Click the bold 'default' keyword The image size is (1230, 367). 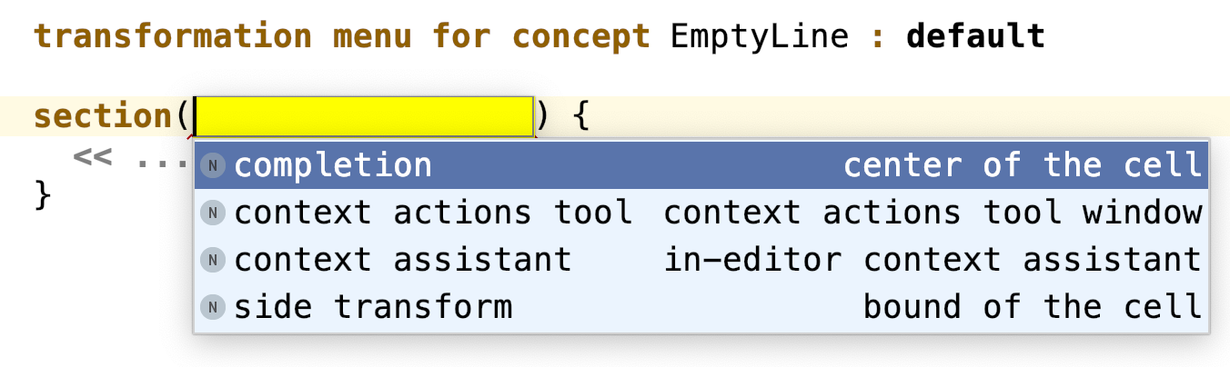coord(975,36)
